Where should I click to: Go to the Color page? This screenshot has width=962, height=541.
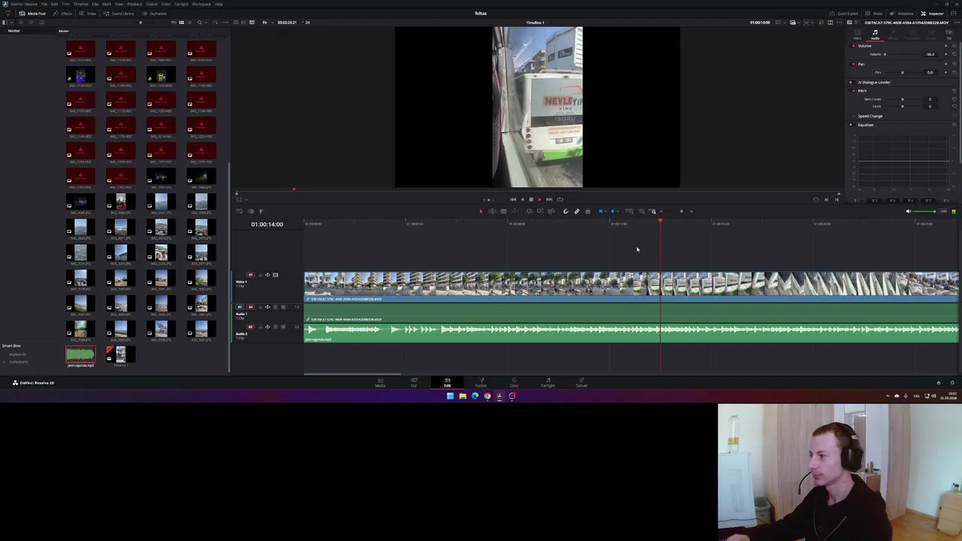click(514, 382)
